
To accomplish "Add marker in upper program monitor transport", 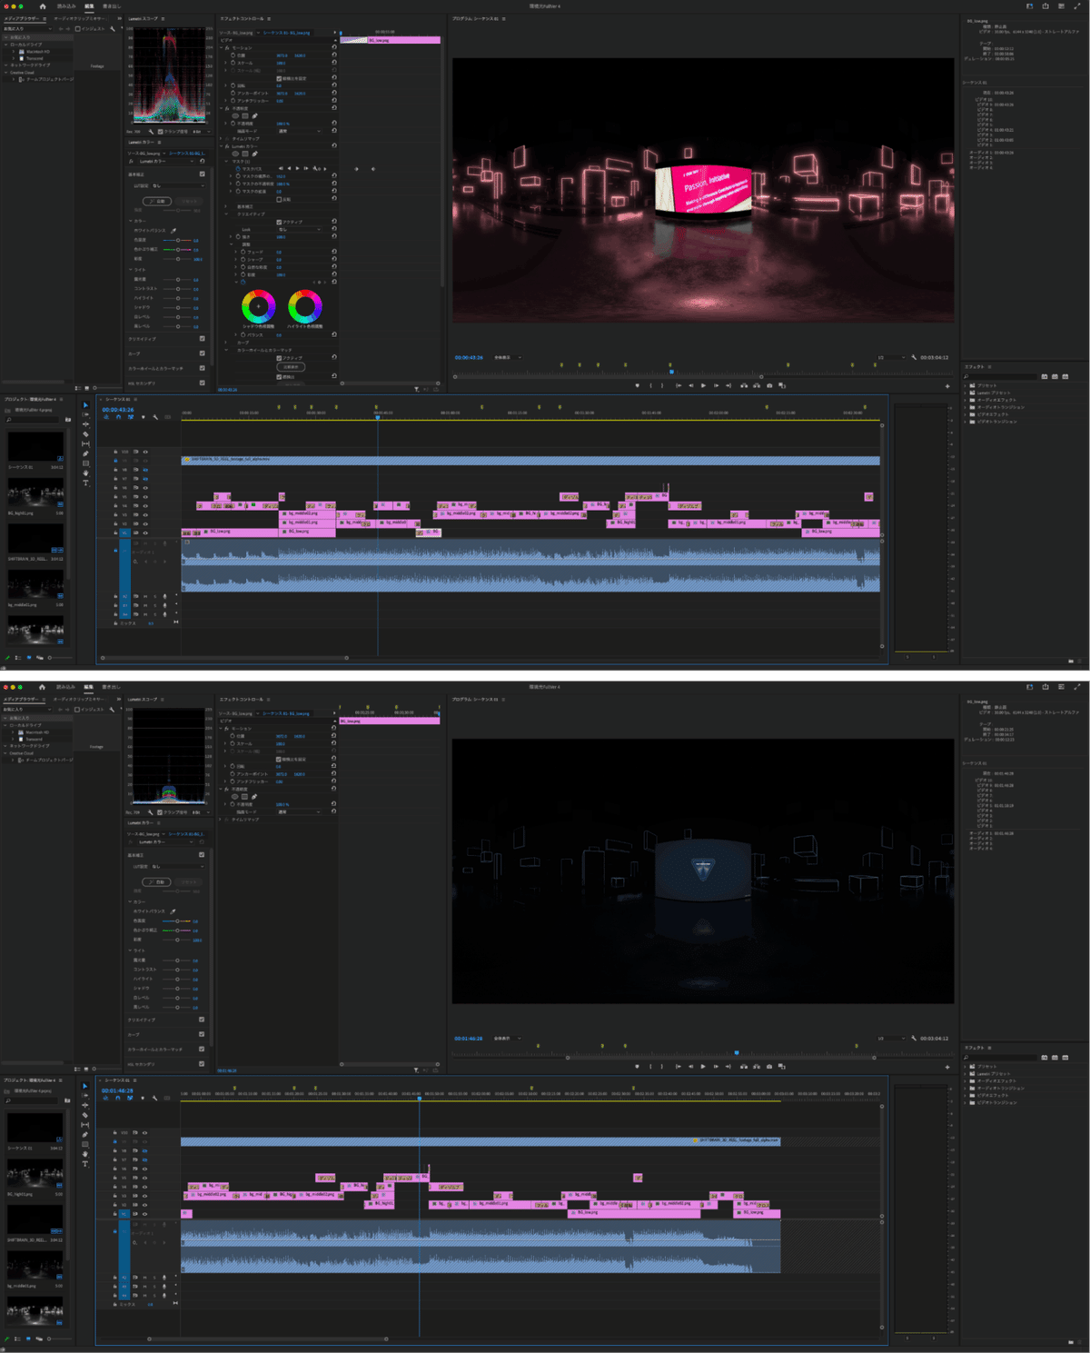I will pos(637,385).
